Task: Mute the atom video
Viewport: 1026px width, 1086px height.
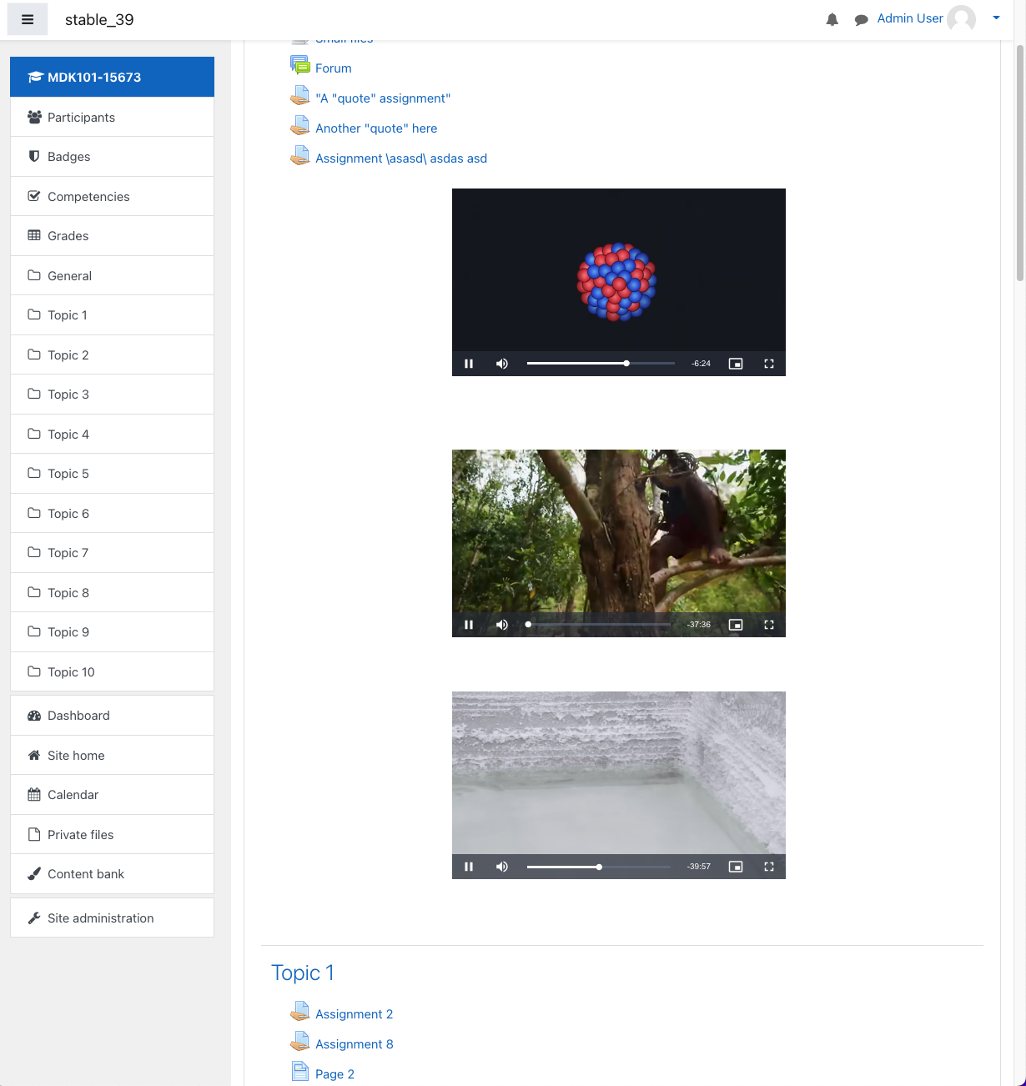Action: 502,364
